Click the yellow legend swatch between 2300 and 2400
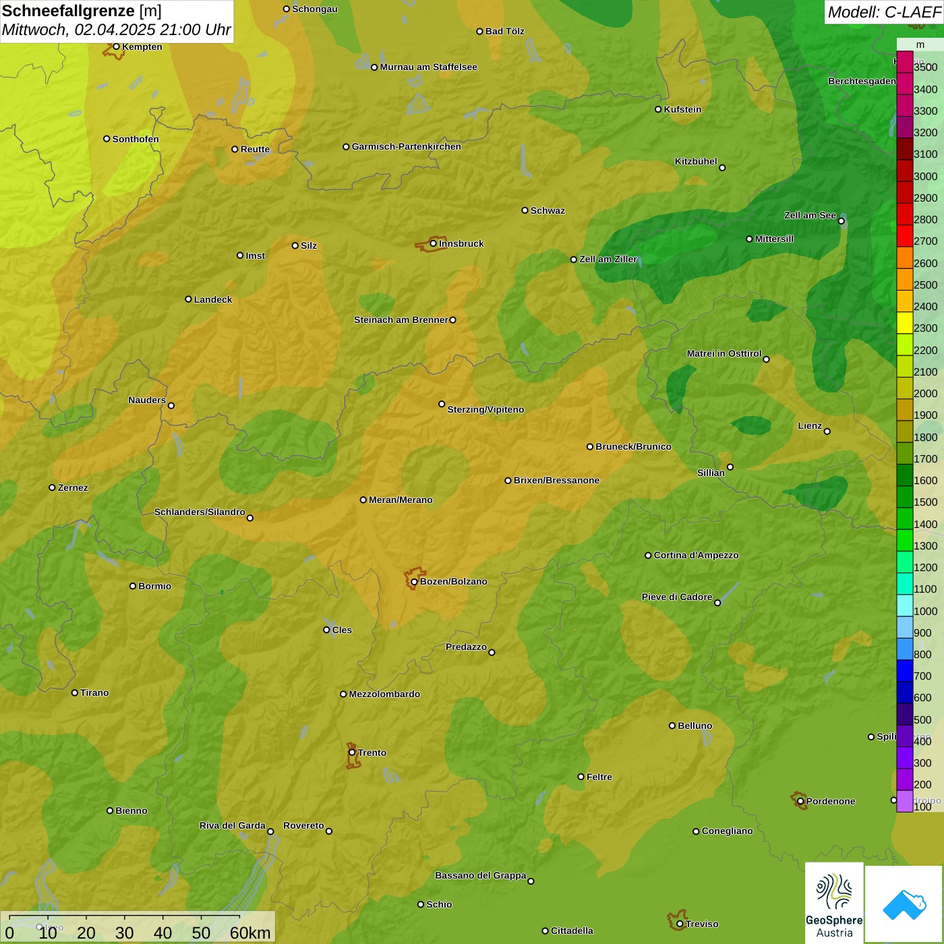Viewport: 944px width, 944px height. (x=904, y=322)
